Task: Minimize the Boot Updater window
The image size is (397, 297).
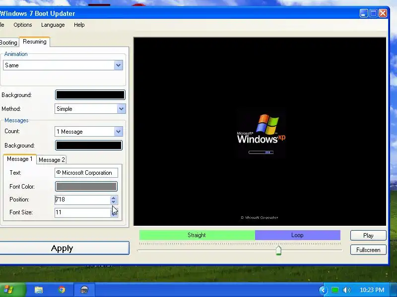Action: pos(364,13)
